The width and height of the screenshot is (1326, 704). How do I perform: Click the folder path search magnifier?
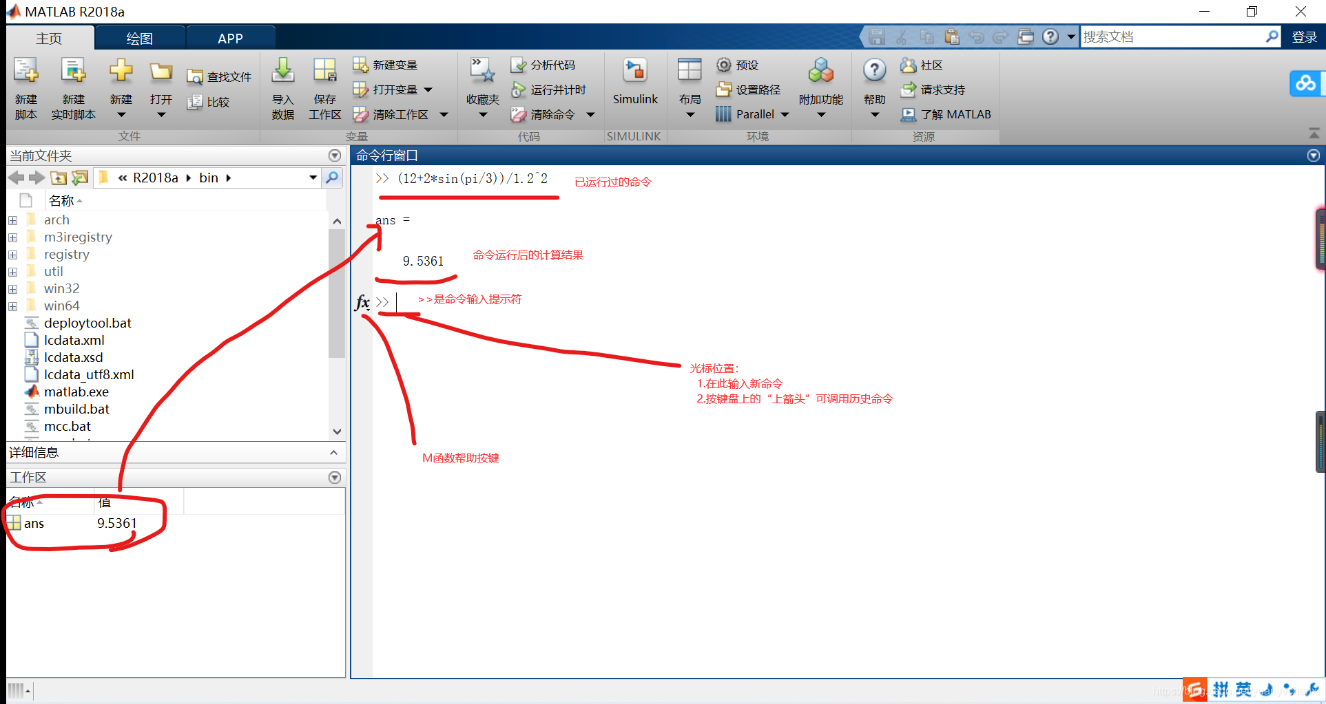pos(332,178)
